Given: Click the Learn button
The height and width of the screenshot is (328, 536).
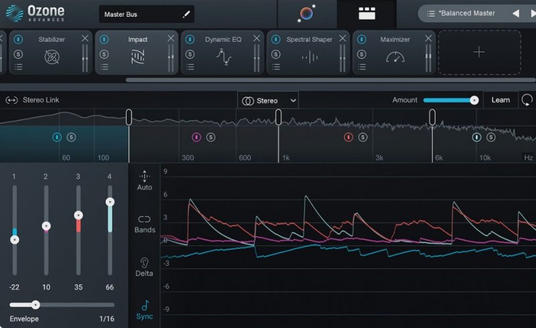Looking at the screenshot, I should click(500, 100).
